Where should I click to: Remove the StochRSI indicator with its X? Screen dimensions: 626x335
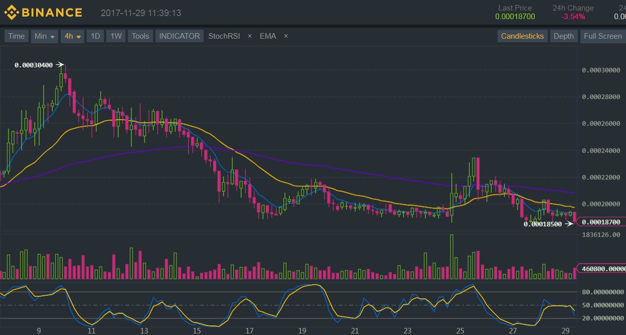coord(250,36)
